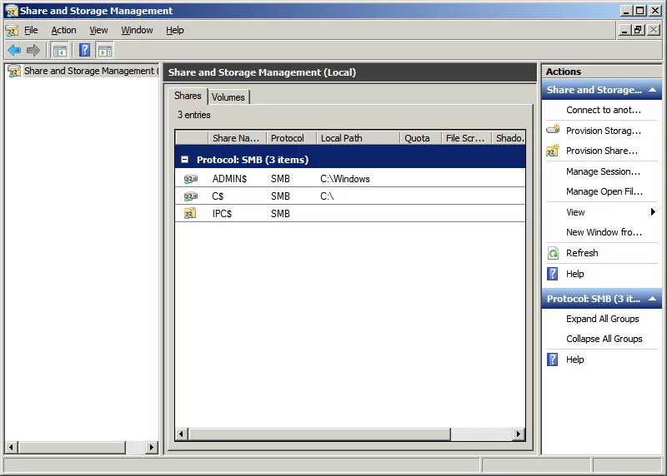This screenshot has height=476, width=667.
Task: Click shares list horizontal scrollbar thumb
Action: 319,434
